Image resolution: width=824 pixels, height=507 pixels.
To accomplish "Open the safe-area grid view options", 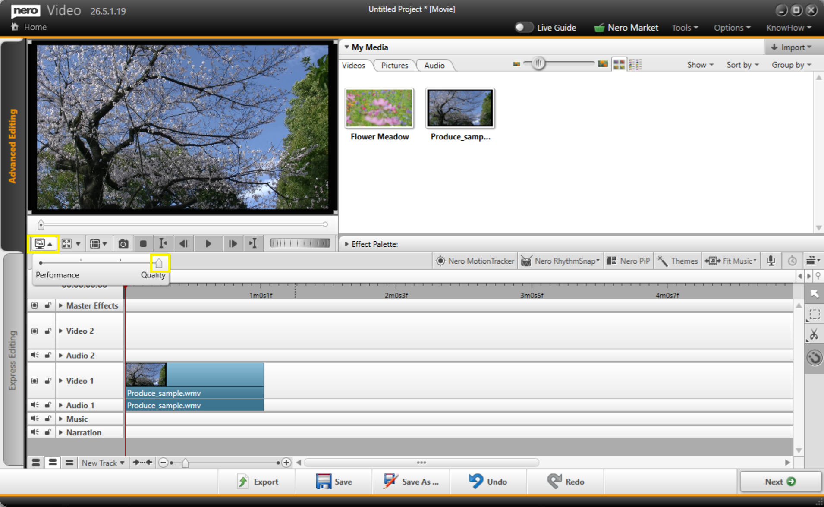I will click(98, 244).
